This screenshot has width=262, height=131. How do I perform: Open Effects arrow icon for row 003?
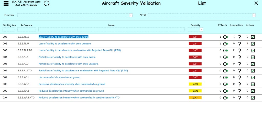[225, 50]
